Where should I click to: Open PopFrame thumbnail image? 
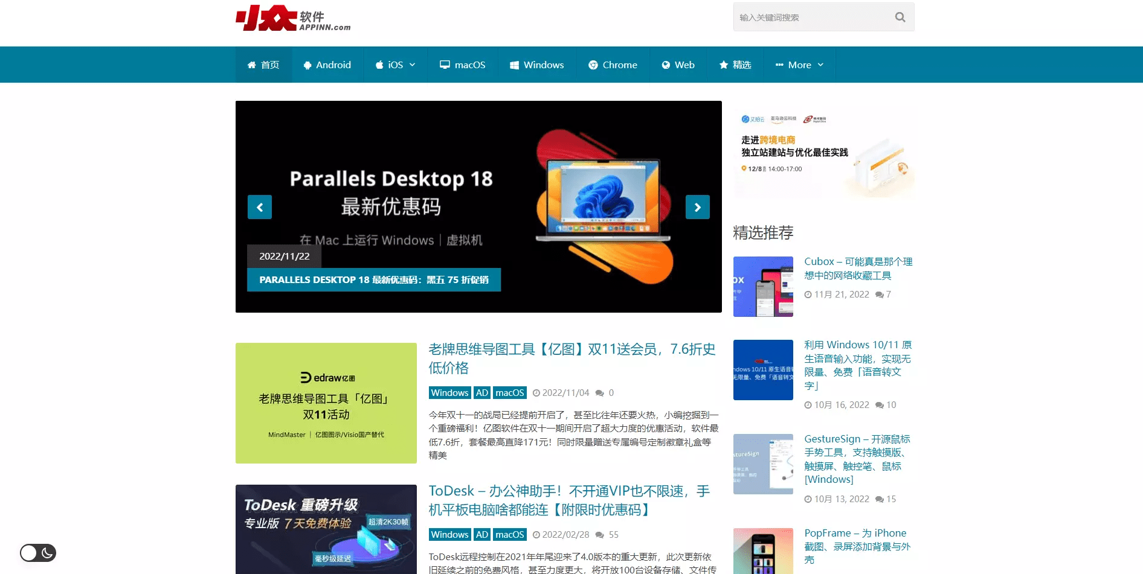point(763,551)
